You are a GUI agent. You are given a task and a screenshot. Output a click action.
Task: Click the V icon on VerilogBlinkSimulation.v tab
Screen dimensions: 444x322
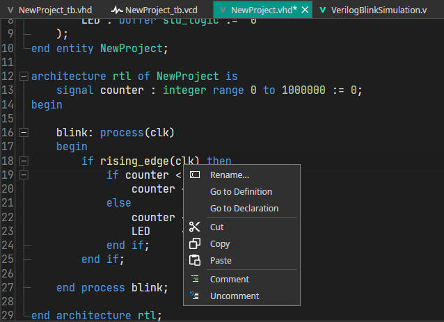[x=323, y=10]
